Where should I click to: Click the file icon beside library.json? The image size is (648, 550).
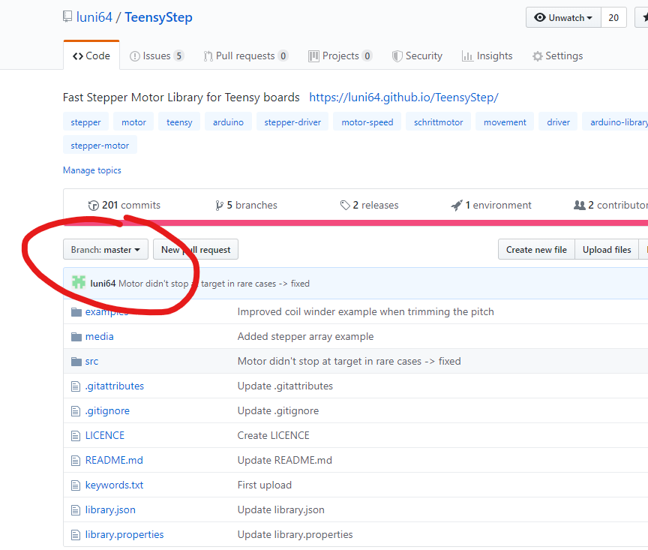(x=76, y=510)
